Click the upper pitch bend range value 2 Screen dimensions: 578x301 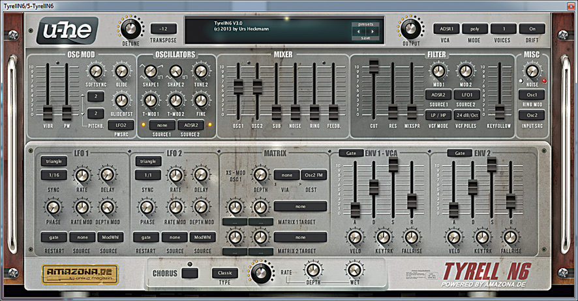(x=95, y=96)
